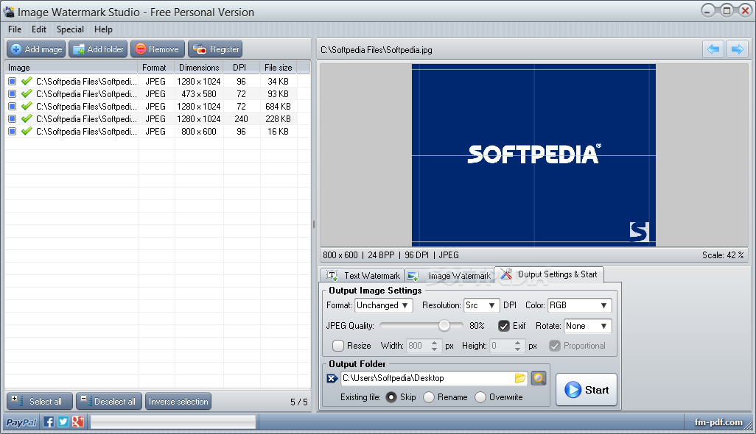Select Overwrite for existing files
This screenshot has height=434, width=756.
tap(480, 397)
